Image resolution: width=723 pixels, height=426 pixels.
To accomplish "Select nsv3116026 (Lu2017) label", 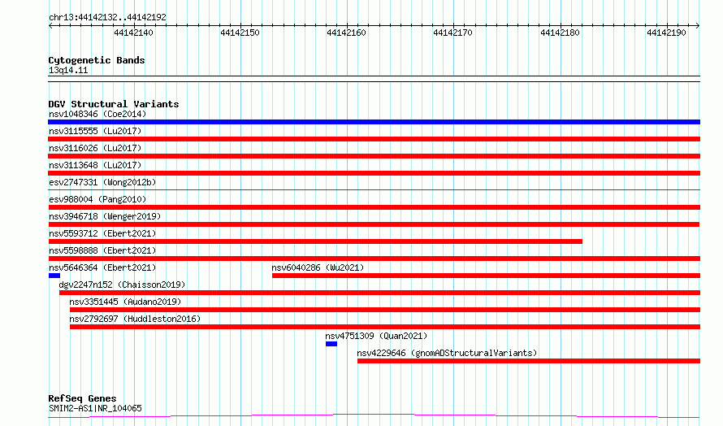I will (95, 148).
